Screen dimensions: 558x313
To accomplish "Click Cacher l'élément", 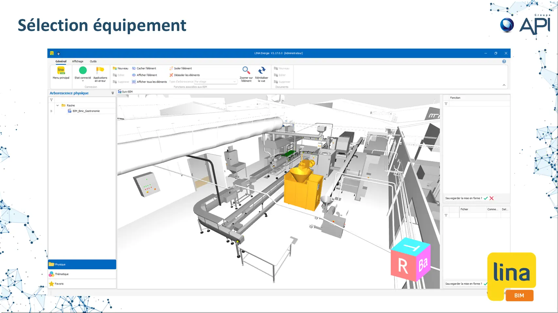I will (144, 68).
